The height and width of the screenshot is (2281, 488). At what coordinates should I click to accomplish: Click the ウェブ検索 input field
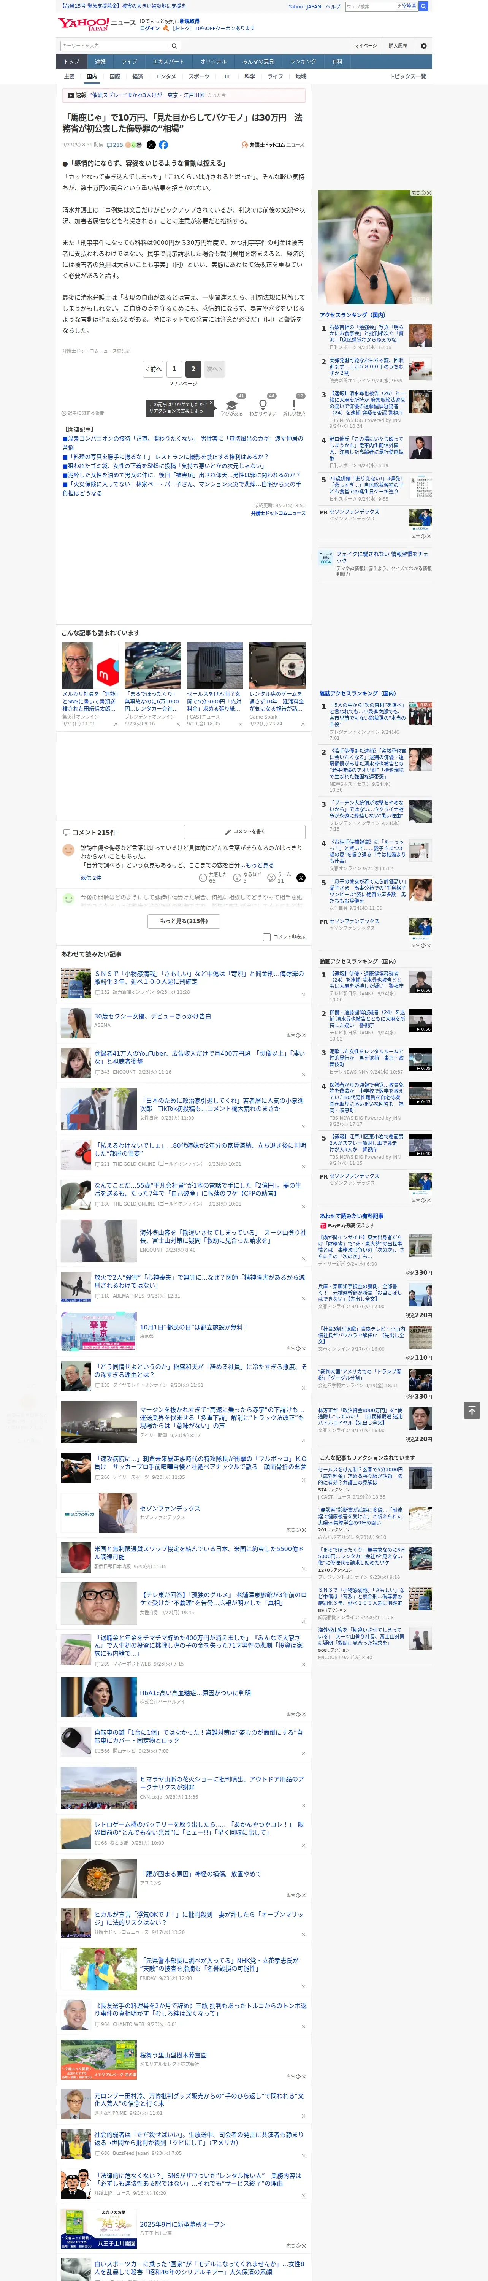369,6
